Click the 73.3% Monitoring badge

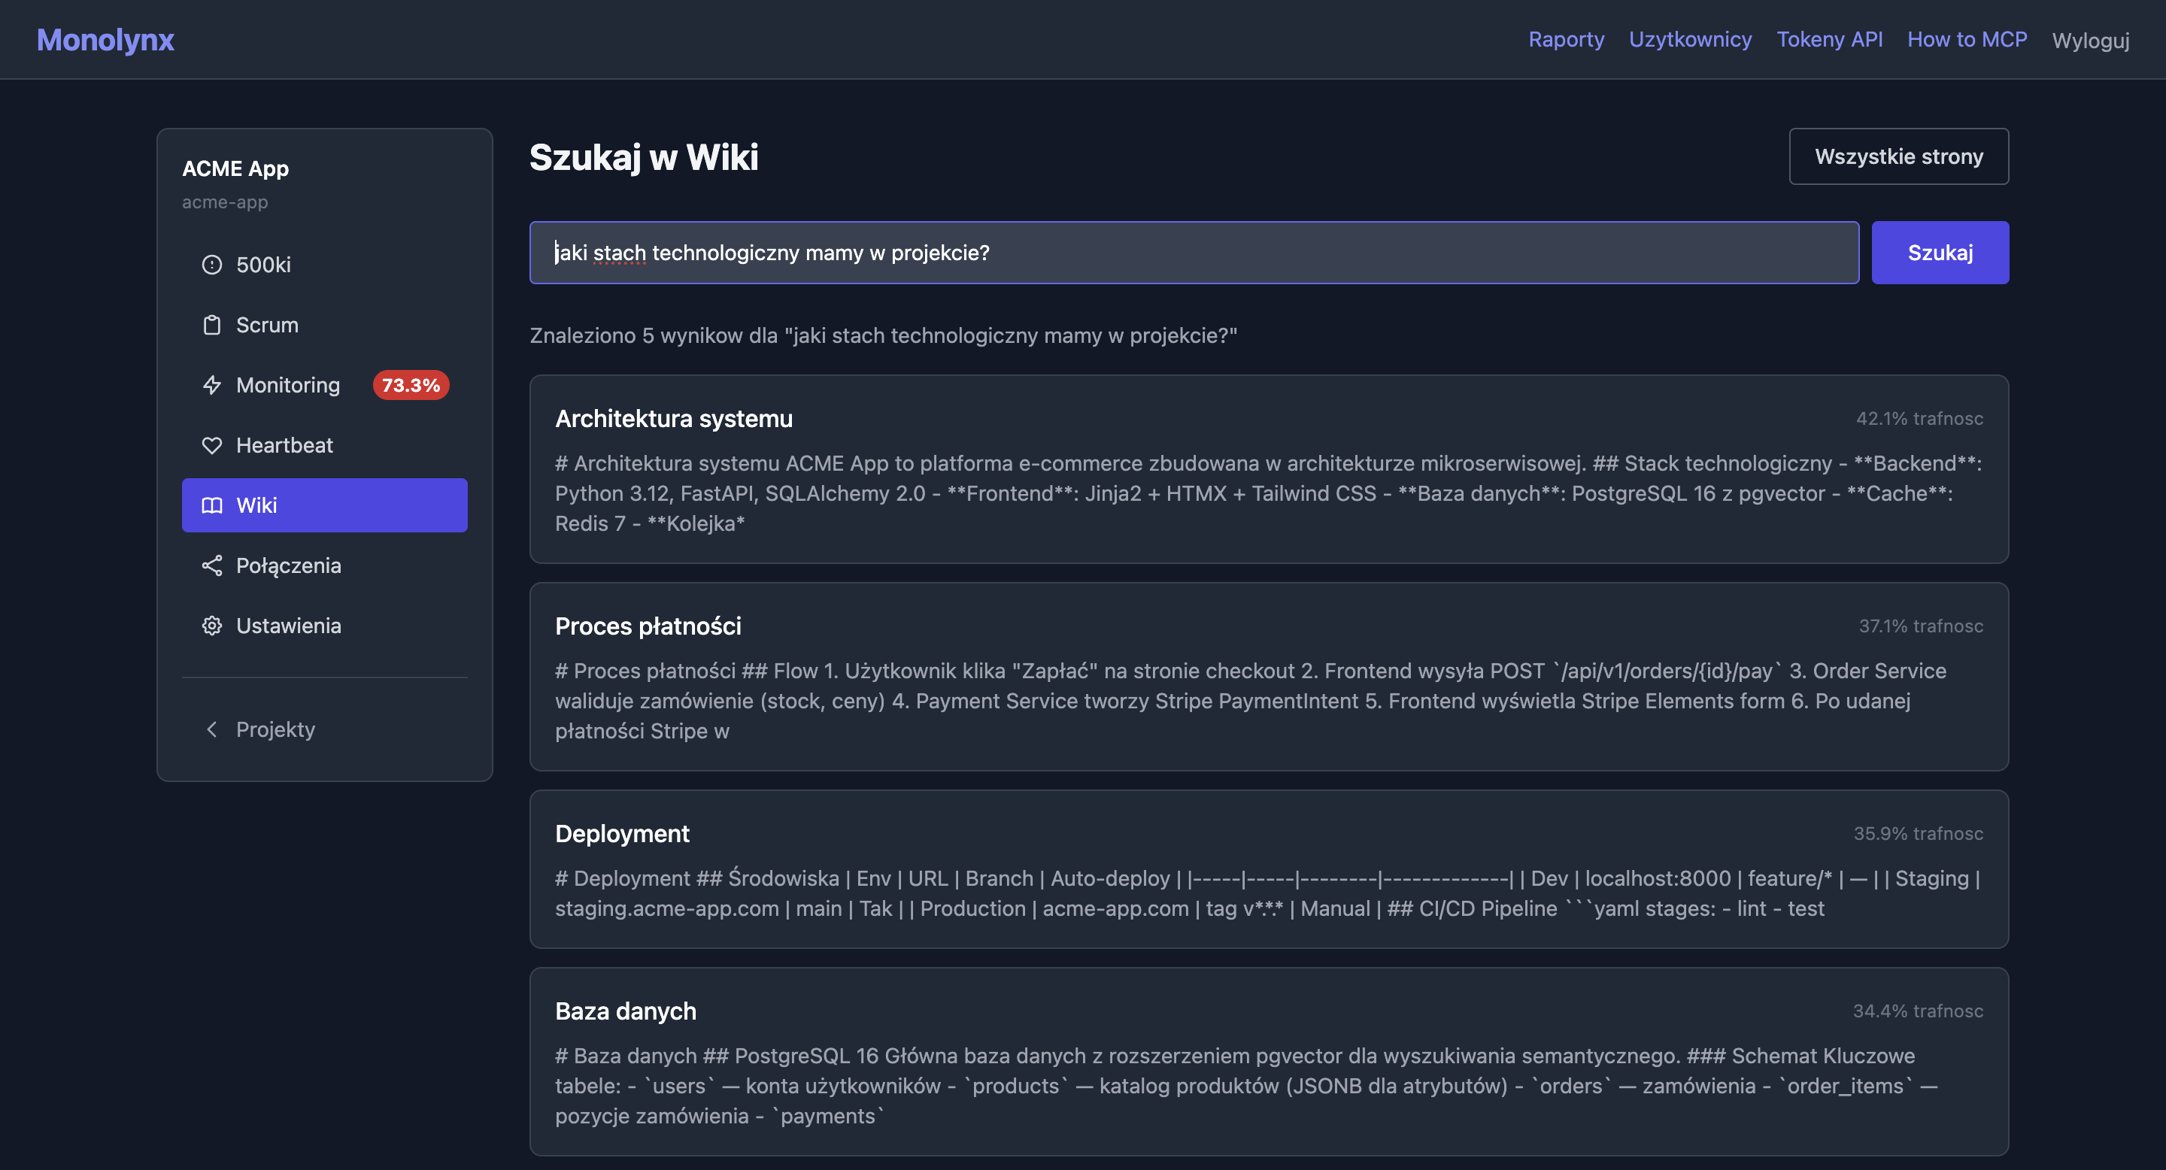(x=411, y=385)
